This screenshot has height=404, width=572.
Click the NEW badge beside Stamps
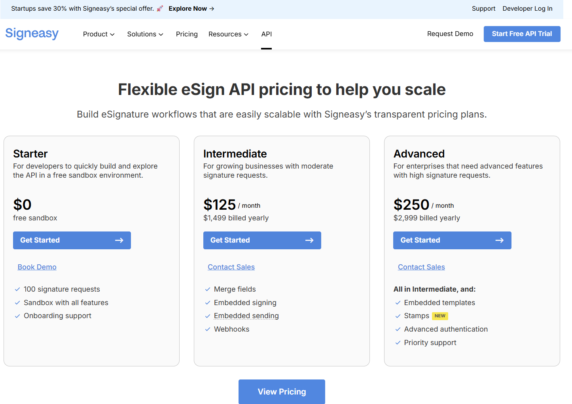pyautogui.click(x=440, y=316)
